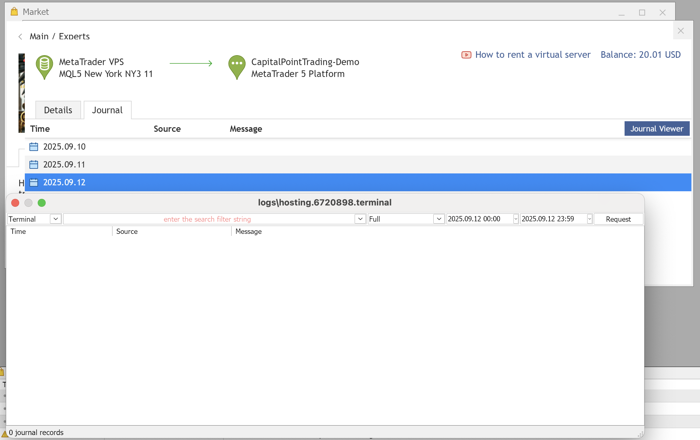This screenshot has height=440, width=700.
Task: Click the calendar icon for 2025.09.11
Action: click(34, 165)
